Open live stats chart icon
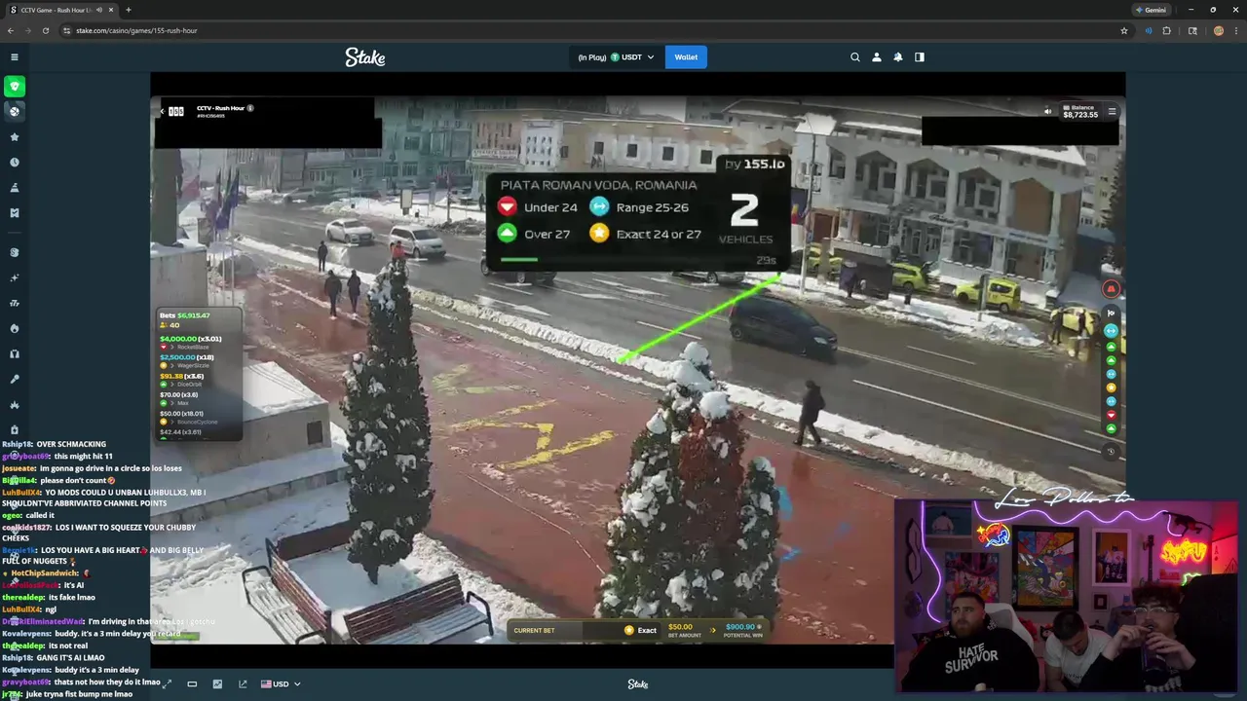This screenshot has width=1247, height=701. (217, 683)
